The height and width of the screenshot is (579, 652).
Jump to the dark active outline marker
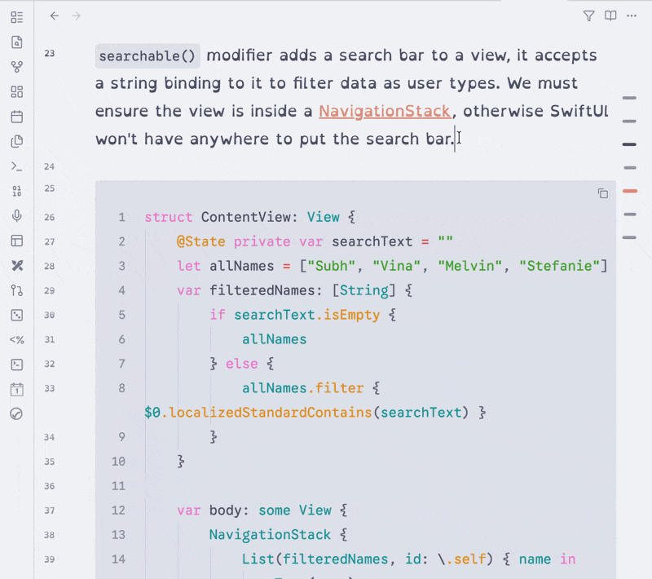point(629,144)
